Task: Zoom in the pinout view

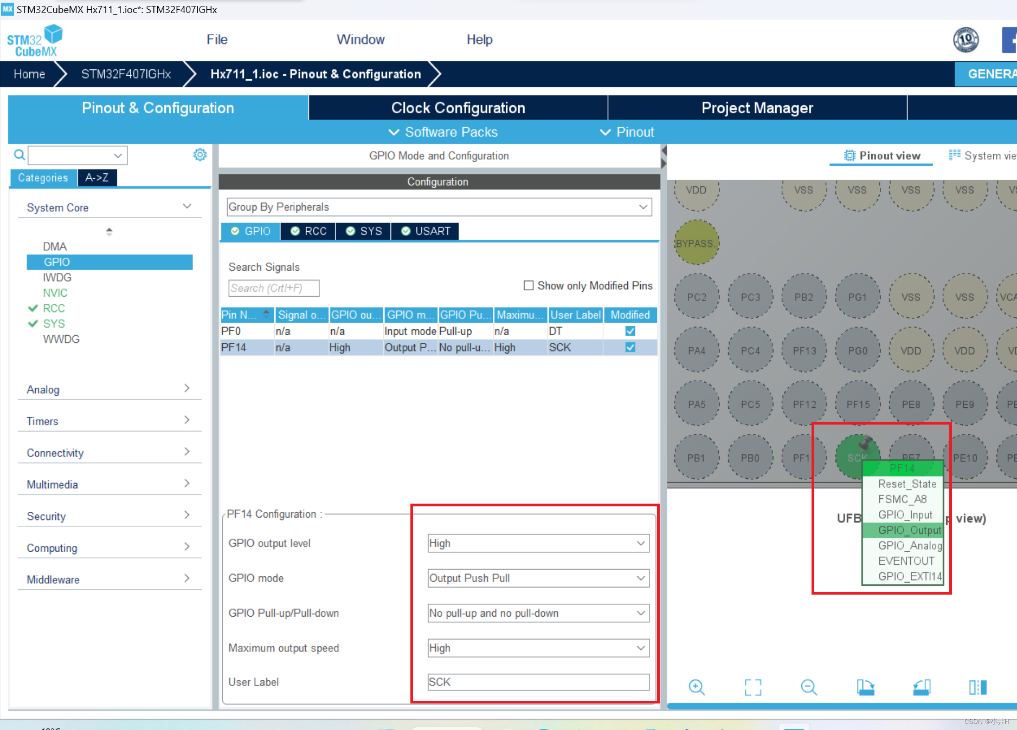Action: tap(697, 687)
